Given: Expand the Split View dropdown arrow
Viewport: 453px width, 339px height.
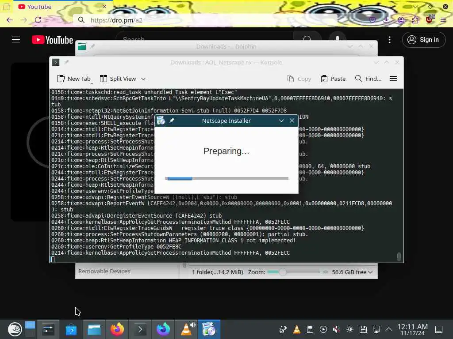Looking at the screenshot, I should (143, 79).
